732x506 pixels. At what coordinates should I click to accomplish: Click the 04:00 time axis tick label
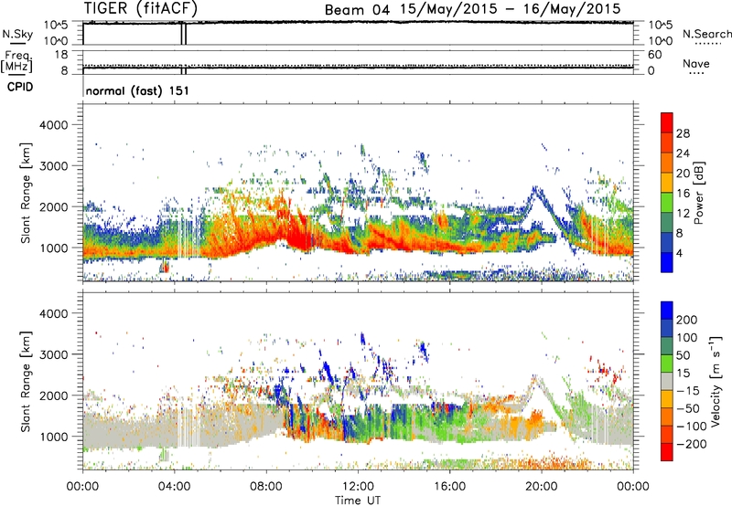(x=175, y=487)
